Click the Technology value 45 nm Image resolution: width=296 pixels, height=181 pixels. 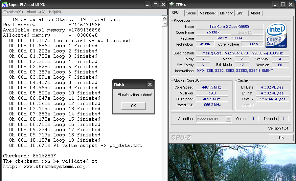(x=205, y=44)
